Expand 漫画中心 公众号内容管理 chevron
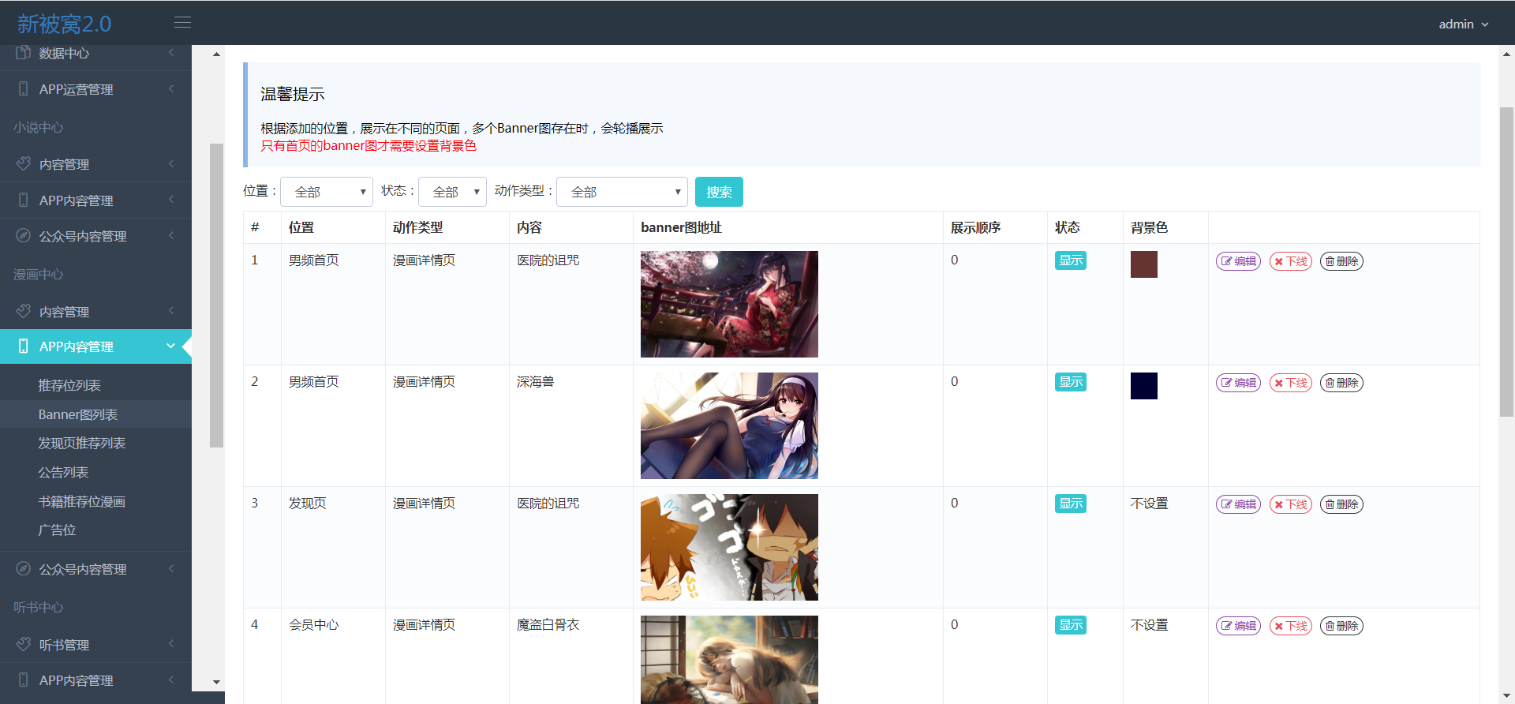The height and width of the screenshot is (704, 1515). 171,568
